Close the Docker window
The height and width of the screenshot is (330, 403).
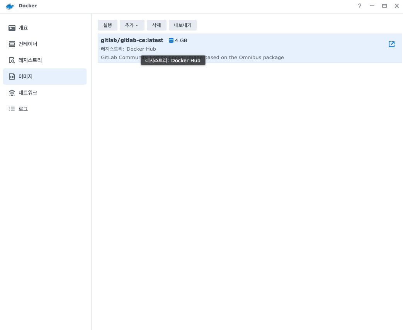click(396, 6)
